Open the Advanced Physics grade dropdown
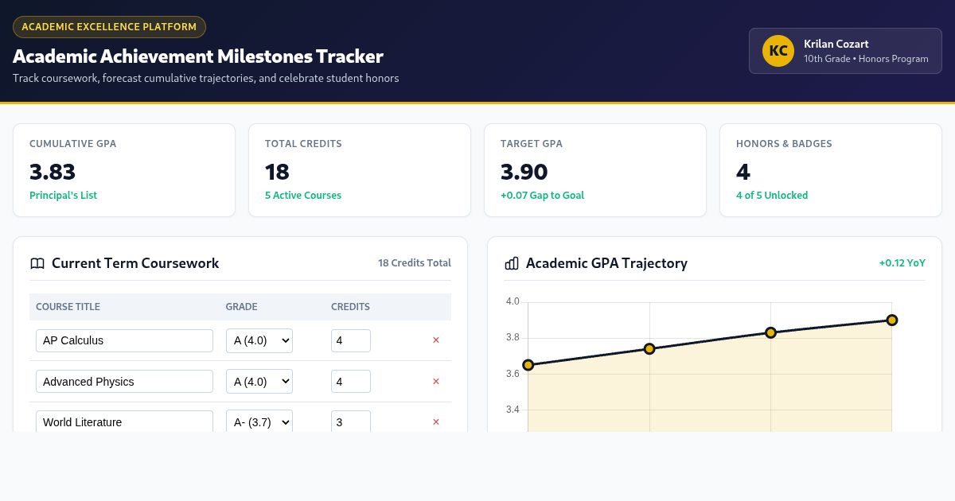This screenshot has height=501, width=955. tap(259, 382)
